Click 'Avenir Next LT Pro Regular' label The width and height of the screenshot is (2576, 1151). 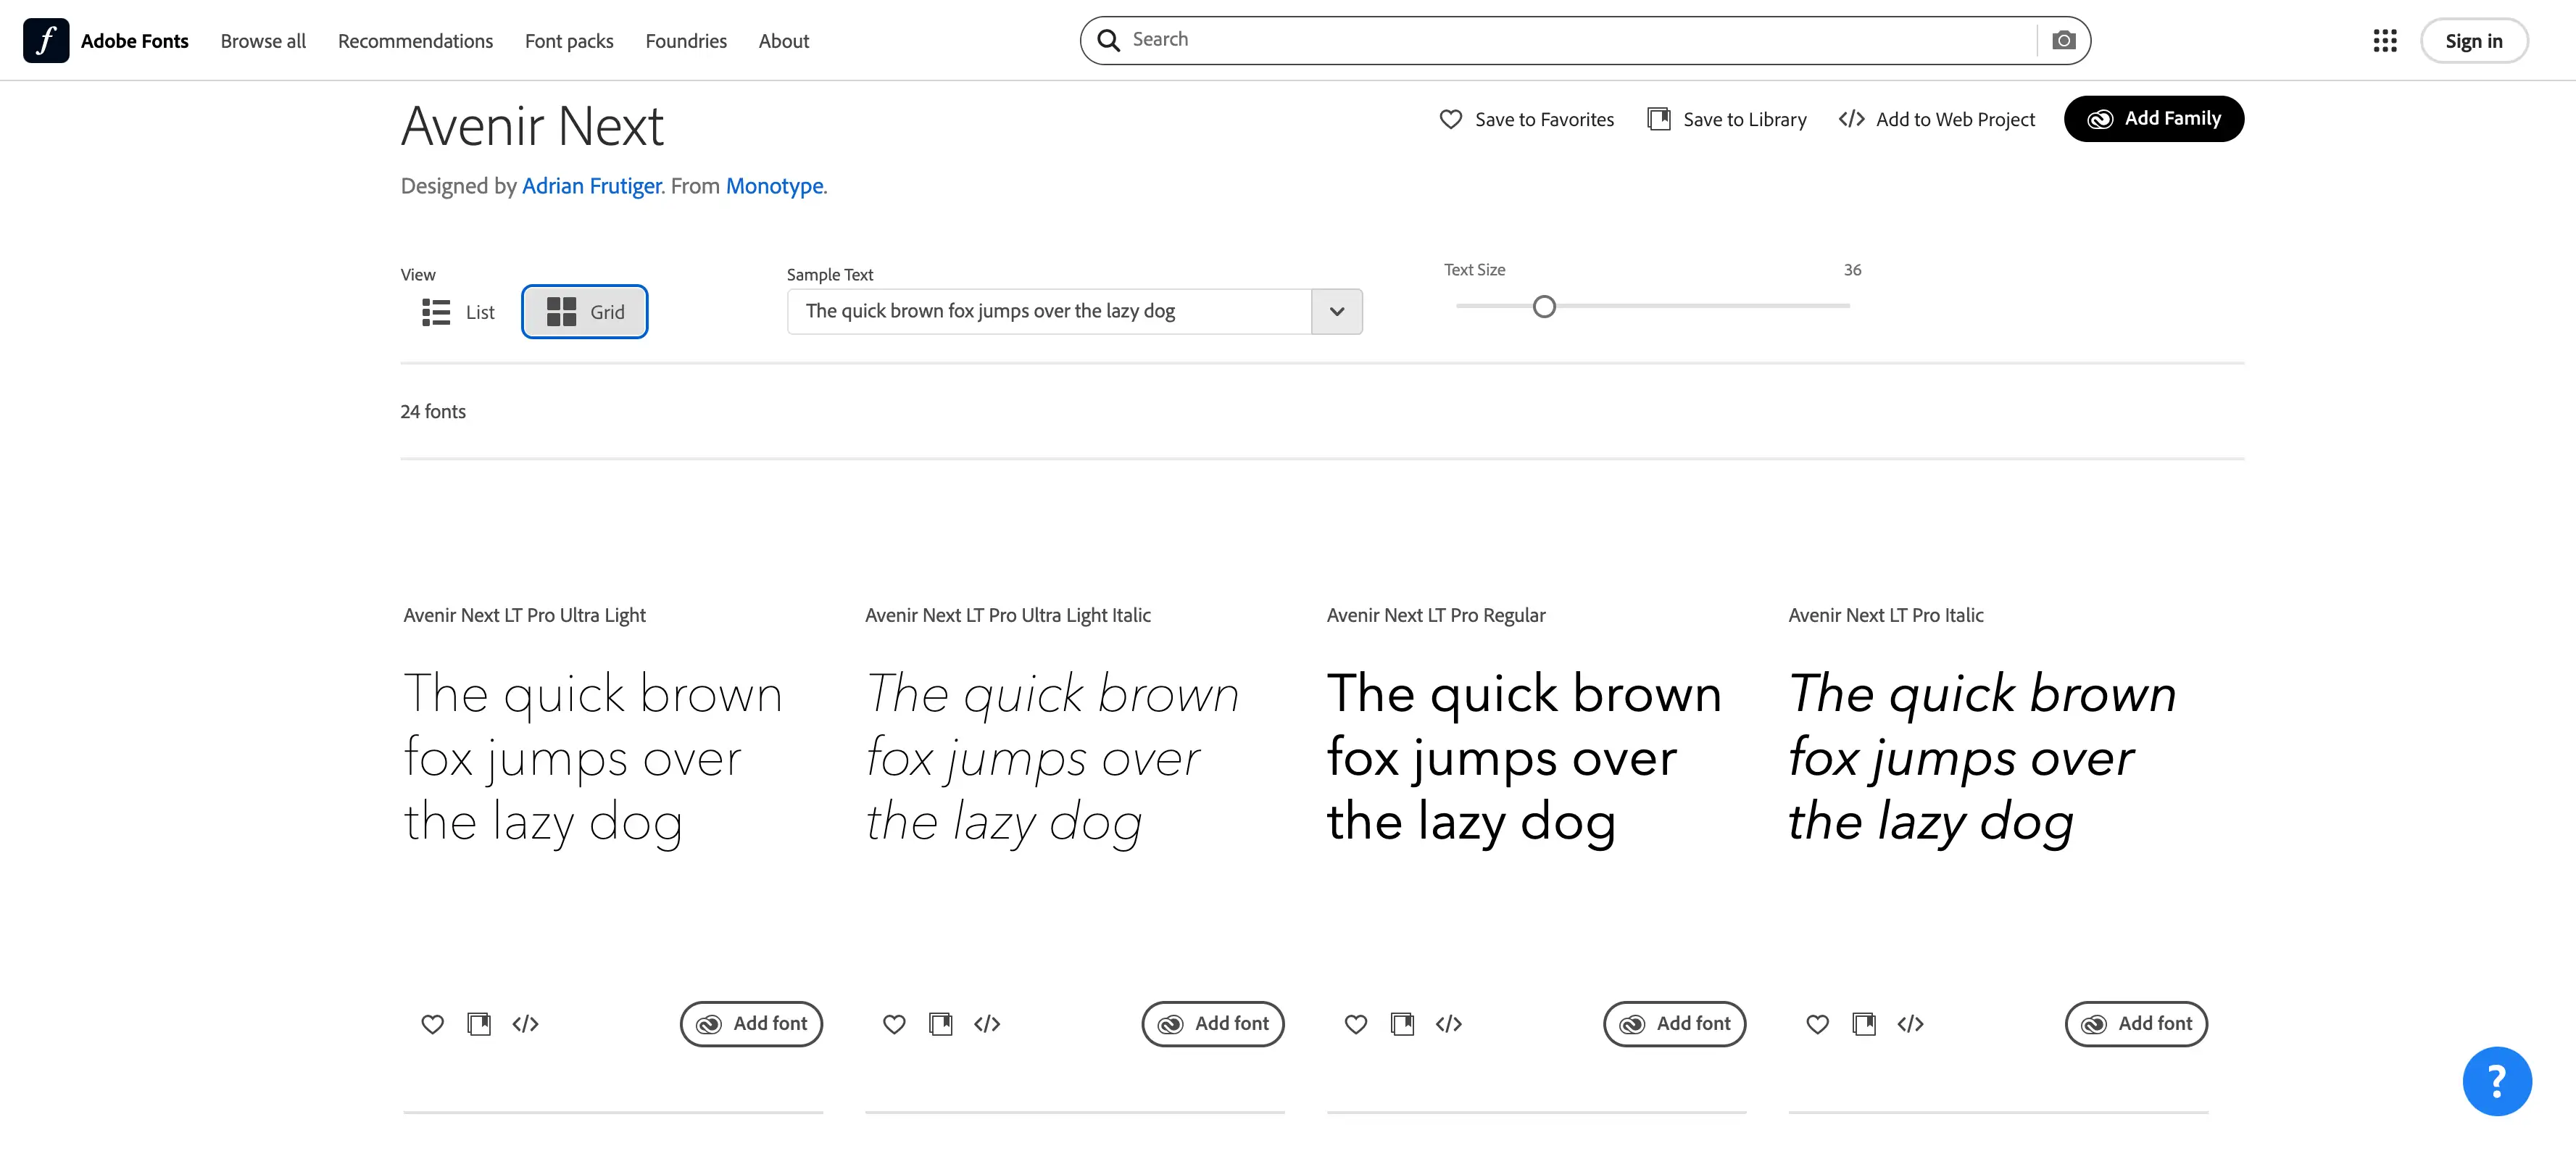point(1436,616)
